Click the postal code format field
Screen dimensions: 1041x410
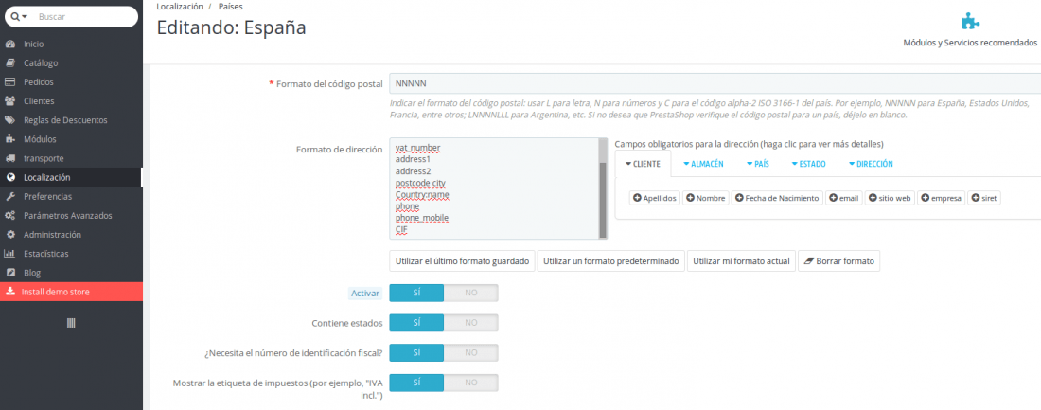click(715, 83)
